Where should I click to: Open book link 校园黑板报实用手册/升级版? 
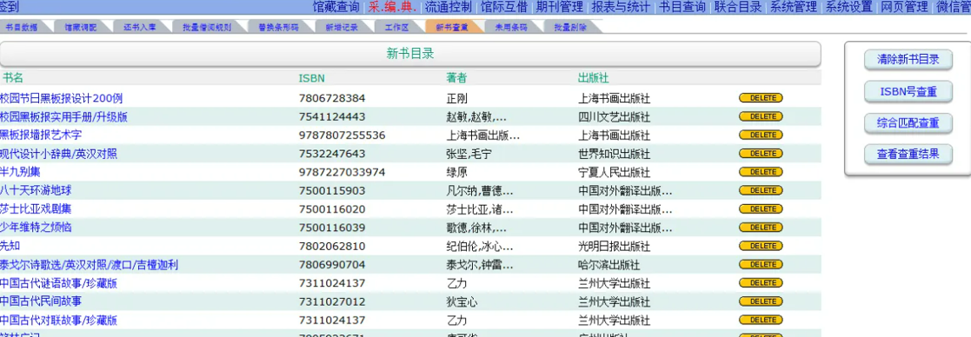63,116
